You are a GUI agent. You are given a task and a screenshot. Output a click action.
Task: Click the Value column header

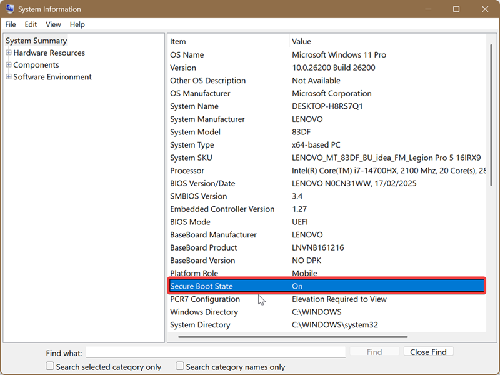pyautogui.click(x=387, y=41)
